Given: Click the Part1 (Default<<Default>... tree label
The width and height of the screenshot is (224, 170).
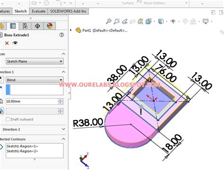Looking at the screenshot, I should (105, 30).
